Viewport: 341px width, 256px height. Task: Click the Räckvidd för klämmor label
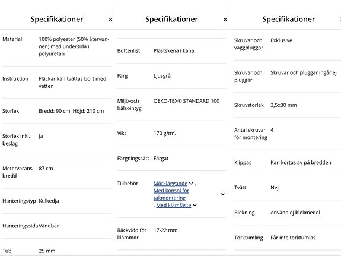pos(132,234)
